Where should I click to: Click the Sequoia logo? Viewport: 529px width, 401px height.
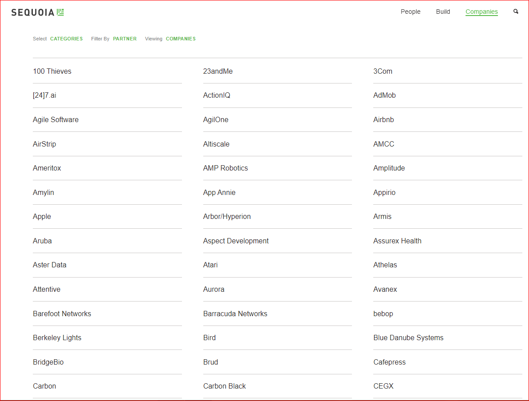click(x=37, y=12)
